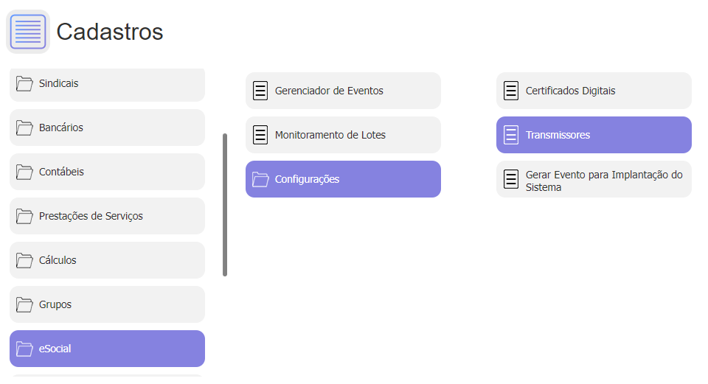This screenshot has width=708, height=384.
Task: Click document icon for Certificados Digitais
Action: pos(511,91)
